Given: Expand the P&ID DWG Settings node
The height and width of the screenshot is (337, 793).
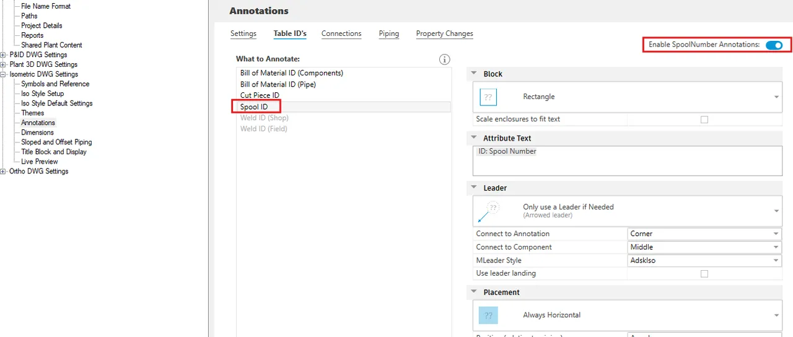Looking at the screenshot, I should click(4, 55).
